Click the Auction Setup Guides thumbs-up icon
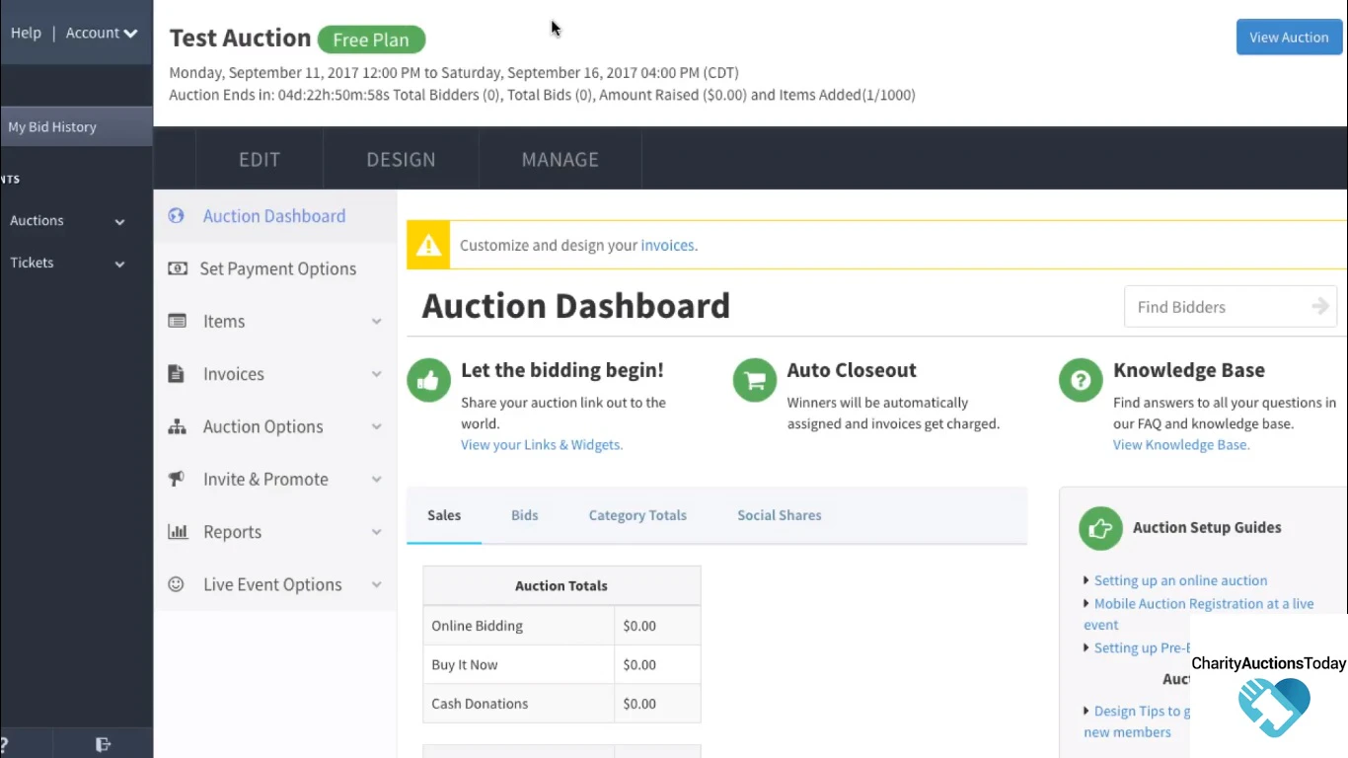 click(x=1100, y=528)
